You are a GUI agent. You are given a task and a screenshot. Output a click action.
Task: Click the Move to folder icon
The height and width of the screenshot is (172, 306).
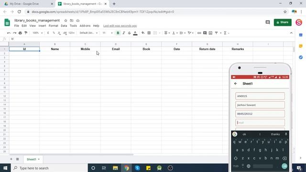72,21
